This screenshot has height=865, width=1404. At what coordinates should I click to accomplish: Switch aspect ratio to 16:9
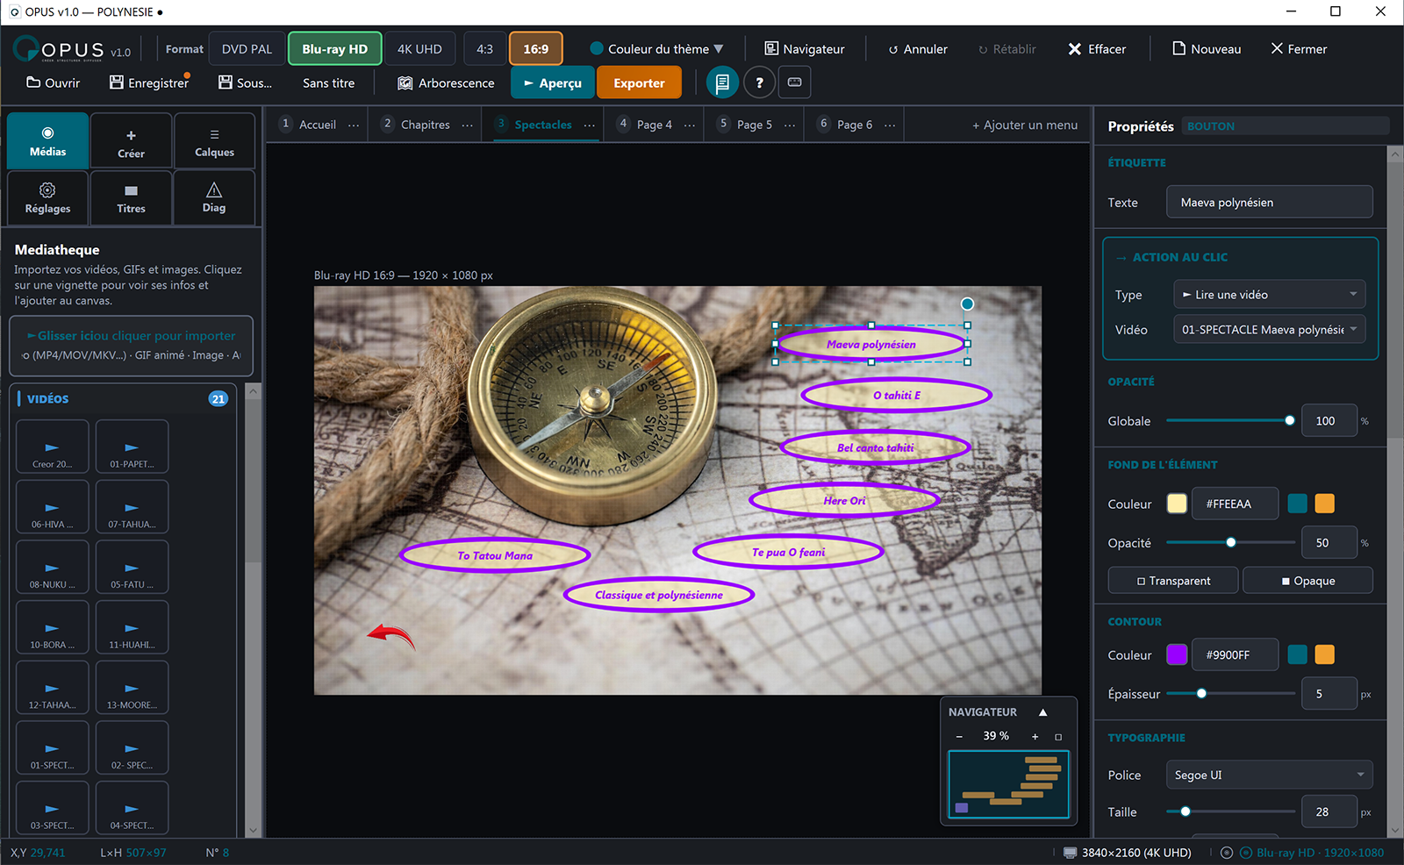(535, 49)
